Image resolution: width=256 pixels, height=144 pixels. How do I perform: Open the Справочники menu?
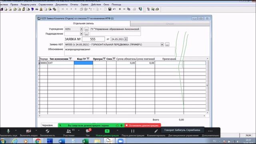click(46, 4)
